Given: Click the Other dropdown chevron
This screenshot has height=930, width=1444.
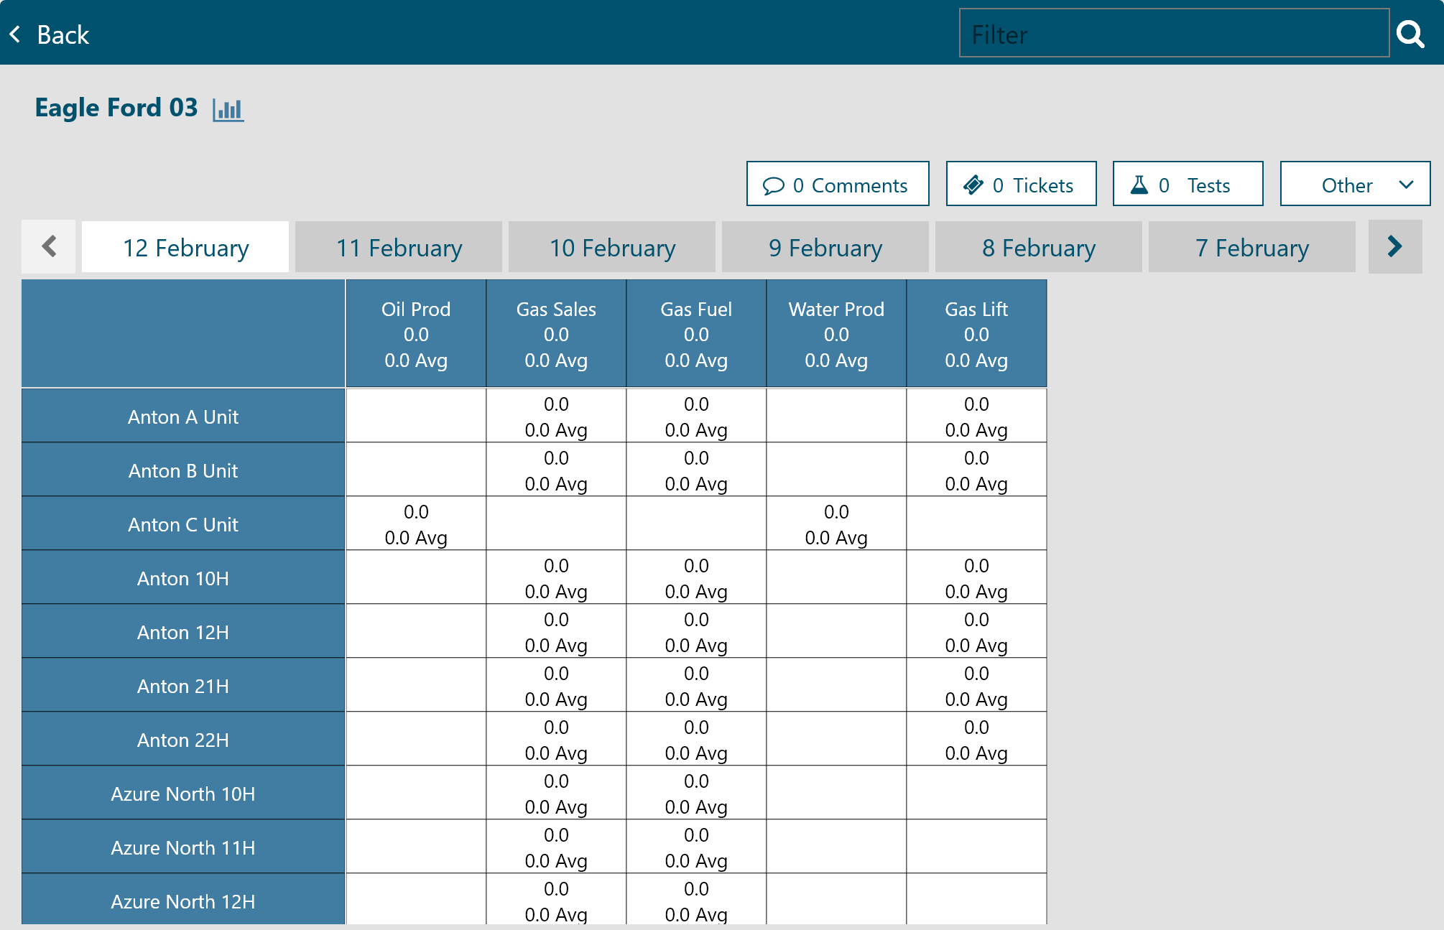Looking at the screenshot, I should coord(1406,185).
